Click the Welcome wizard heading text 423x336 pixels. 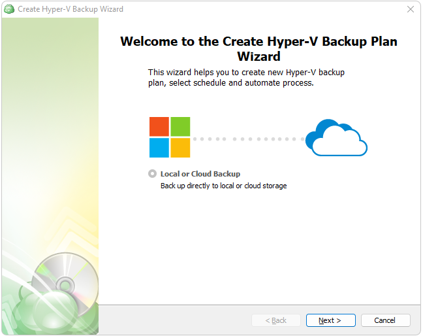[258, 49]
